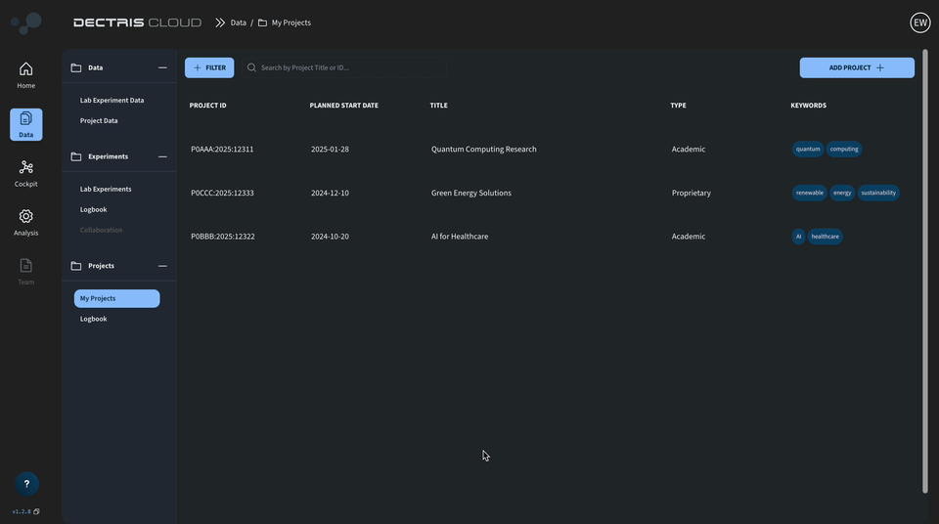
Task: Click the Data folder icon in breadcrumb
Action: 262,22
